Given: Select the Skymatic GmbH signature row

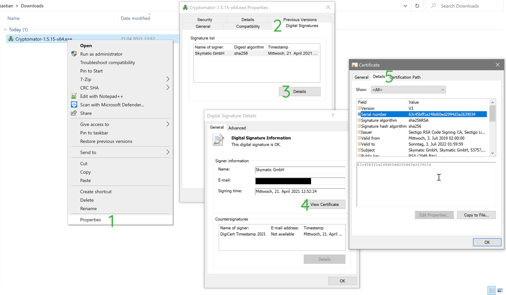Looking at the screenshot, I should click(x=256, y=53).
